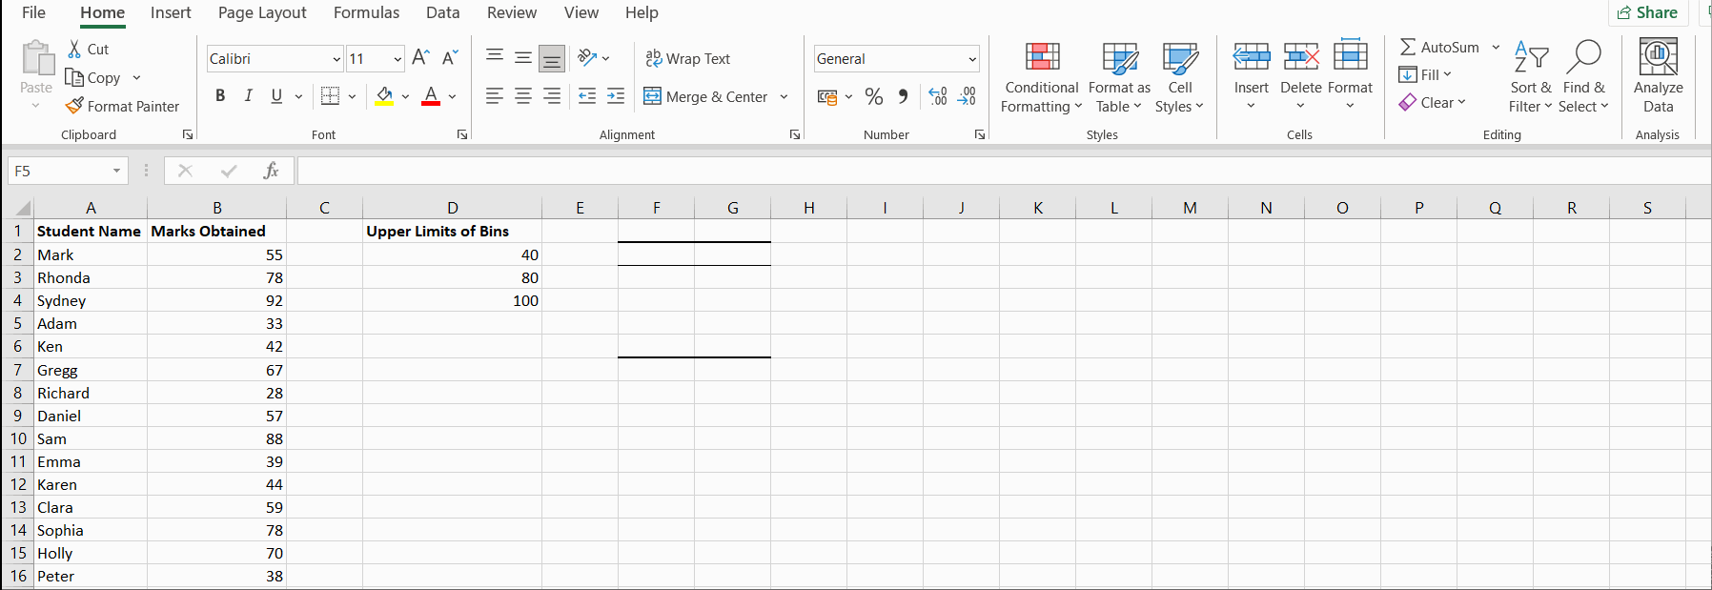Open Format as Table gallery
Screen dimensions: 1712x590
click(1119, 78)
